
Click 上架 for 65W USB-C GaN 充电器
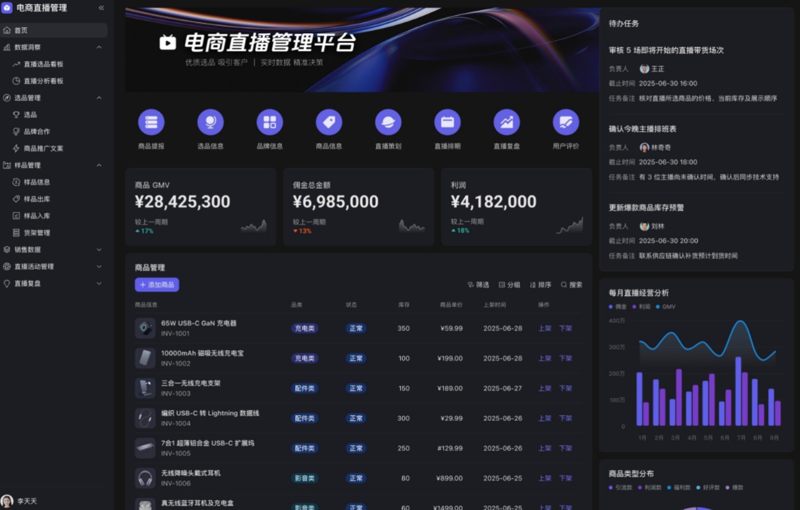[x=545, y=328]
